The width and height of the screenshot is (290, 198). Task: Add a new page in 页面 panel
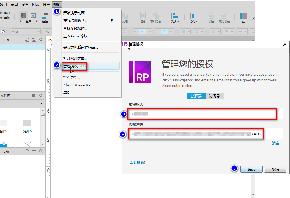click(x=27, y=40)
